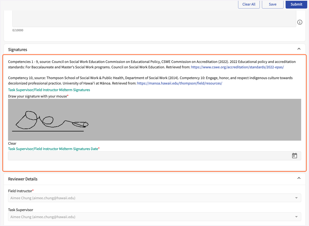Click the Reviewer Details heading

[x=23, y=179]
